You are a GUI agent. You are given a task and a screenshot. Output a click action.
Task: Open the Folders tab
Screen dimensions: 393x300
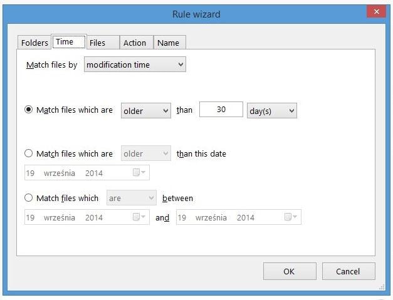[34, 43]
